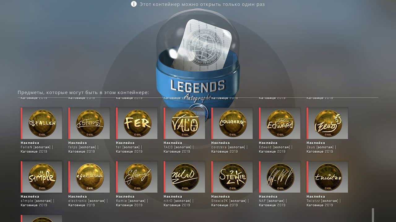Click the s1mple gold sticker
Screen dimensions: 396x222
pos(41,177)
